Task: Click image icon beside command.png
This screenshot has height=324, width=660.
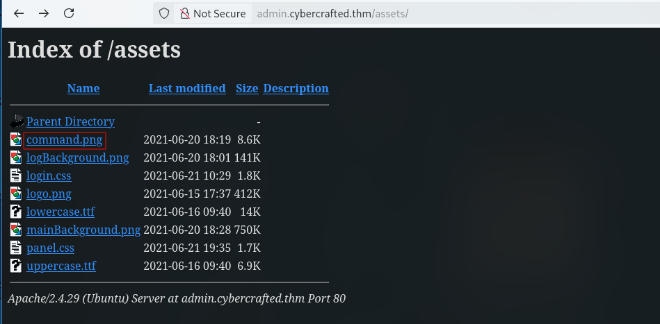Action: pyautogui.click(x=16, y=139)
